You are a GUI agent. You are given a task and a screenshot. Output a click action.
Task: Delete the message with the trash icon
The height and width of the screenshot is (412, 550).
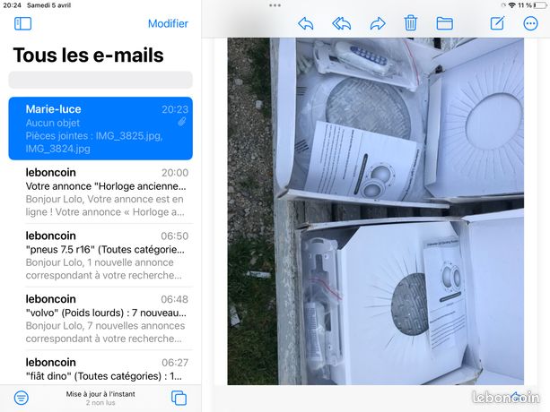click(410, 23)
